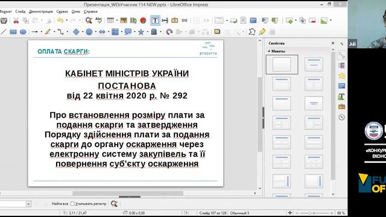Image resolution: width=386 pixels, height=217 pixels.
Task: Select the Curve pencil tool
Action: pos(48,32)
